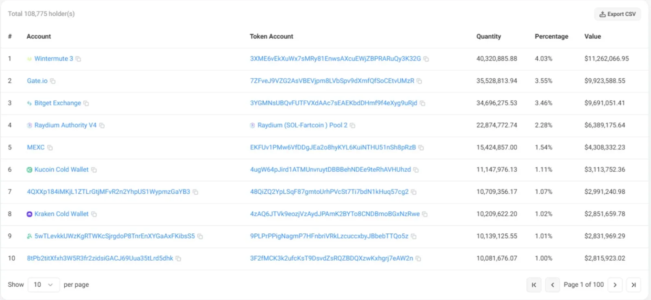Open the Raydium (SOL-Fartcoin) Pool 2 link
Viewport: 651px width, 300px height.
tap(302, 125)
